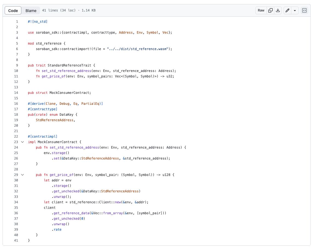This screenshot has height=249, width=314.
Task: Switch to the Blame tab
Action: pyautogui.click(x=31, y=11)
